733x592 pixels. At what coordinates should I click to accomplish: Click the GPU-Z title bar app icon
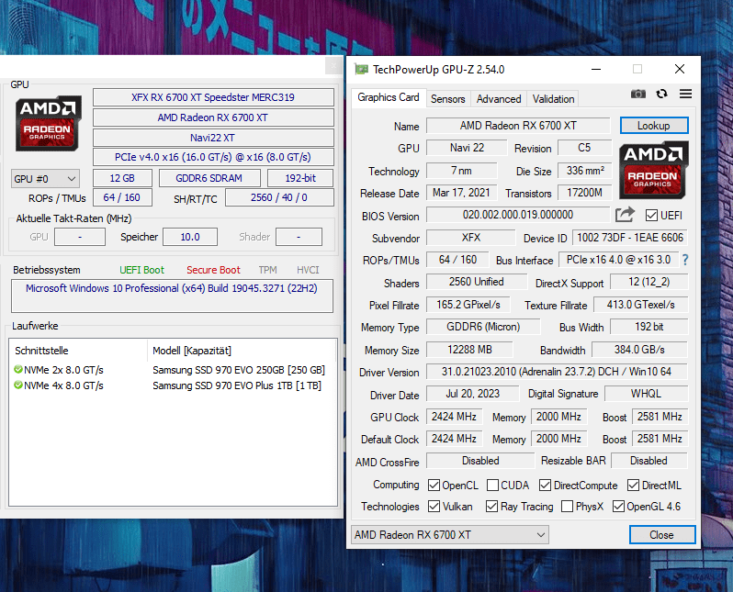click(361, 70)
